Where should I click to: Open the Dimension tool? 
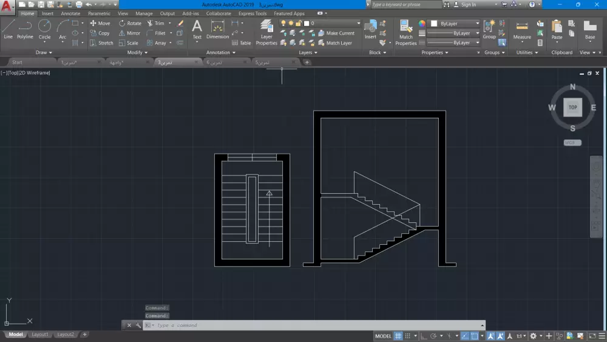coord(217,29)
